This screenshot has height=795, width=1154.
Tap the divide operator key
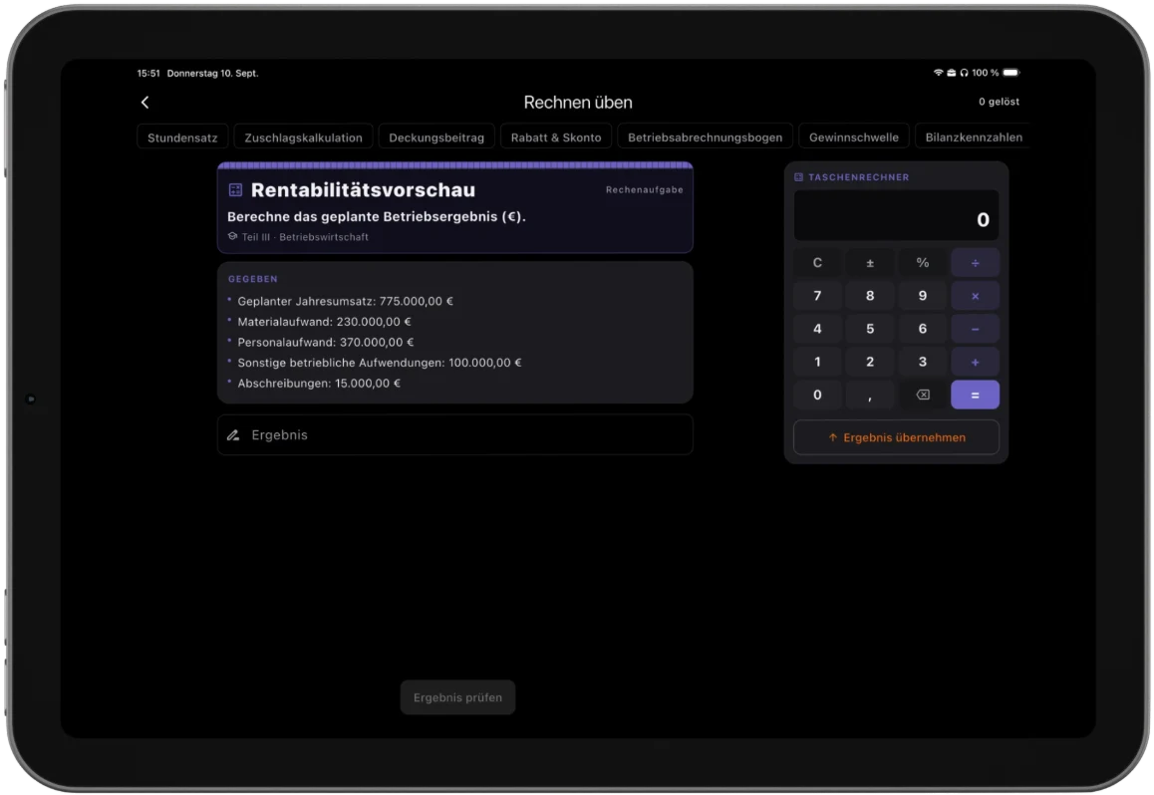tap(976, 263)
